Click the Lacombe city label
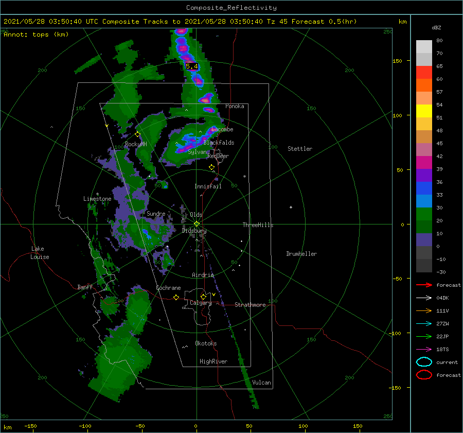Image resolution: width=463 pixels, height=433 pixels. [x=222, y=129]
